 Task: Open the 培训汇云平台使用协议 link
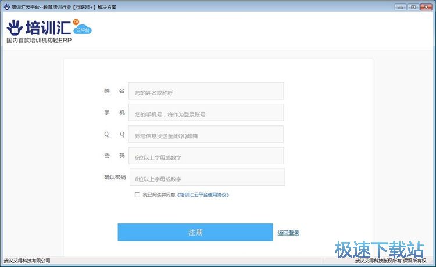point(203,195)
